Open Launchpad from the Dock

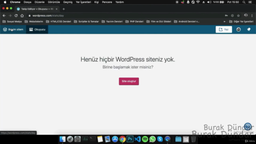(70, 139)
